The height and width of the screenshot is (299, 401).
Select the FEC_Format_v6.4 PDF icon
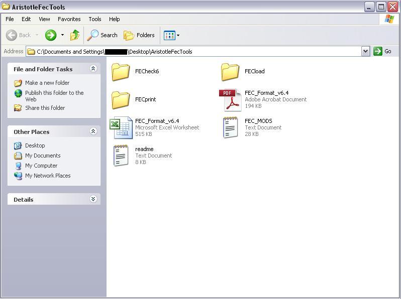pyautogui.click(x=230, y=100)
